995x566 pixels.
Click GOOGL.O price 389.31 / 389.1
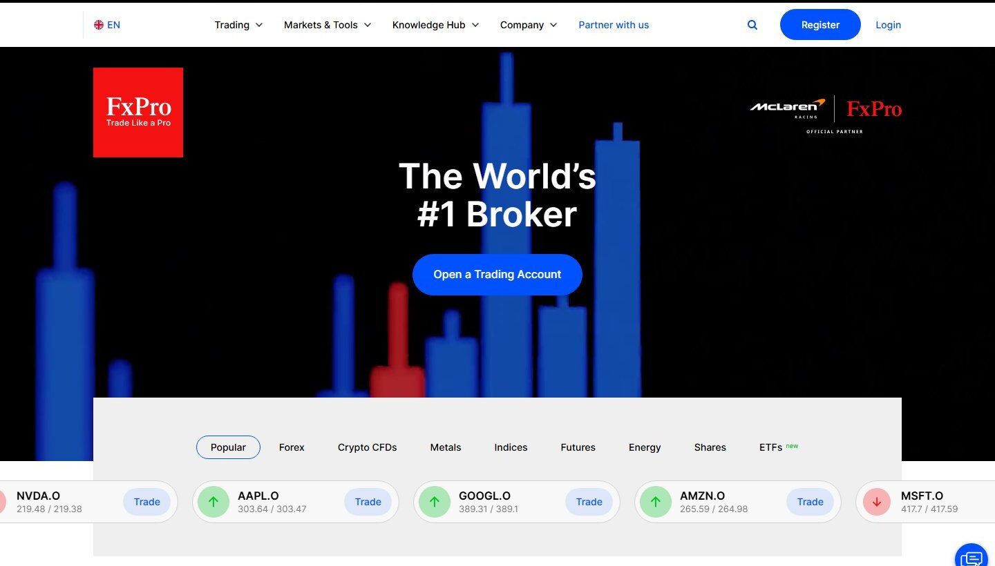[489, 509]
